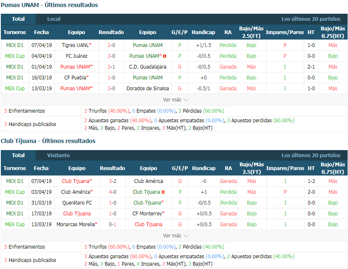This screenshot has width=348, height=269.
Task: Click the 04/04/19 date cell
Action: (x=42, y=56)
